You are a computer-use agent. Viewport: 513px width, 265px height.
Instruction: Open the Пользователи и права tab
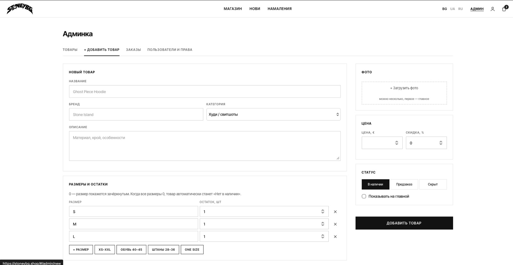click(x=170, y=50)
